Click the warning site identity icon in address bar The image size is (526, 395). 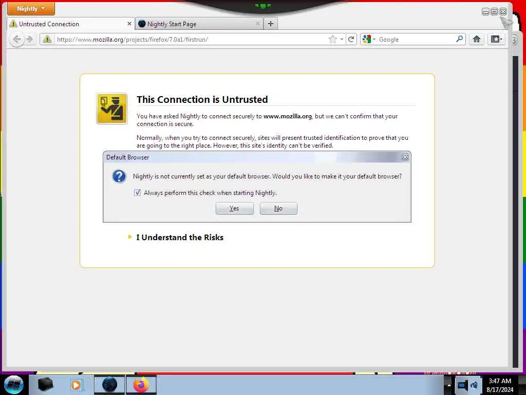tap(47, 39)
